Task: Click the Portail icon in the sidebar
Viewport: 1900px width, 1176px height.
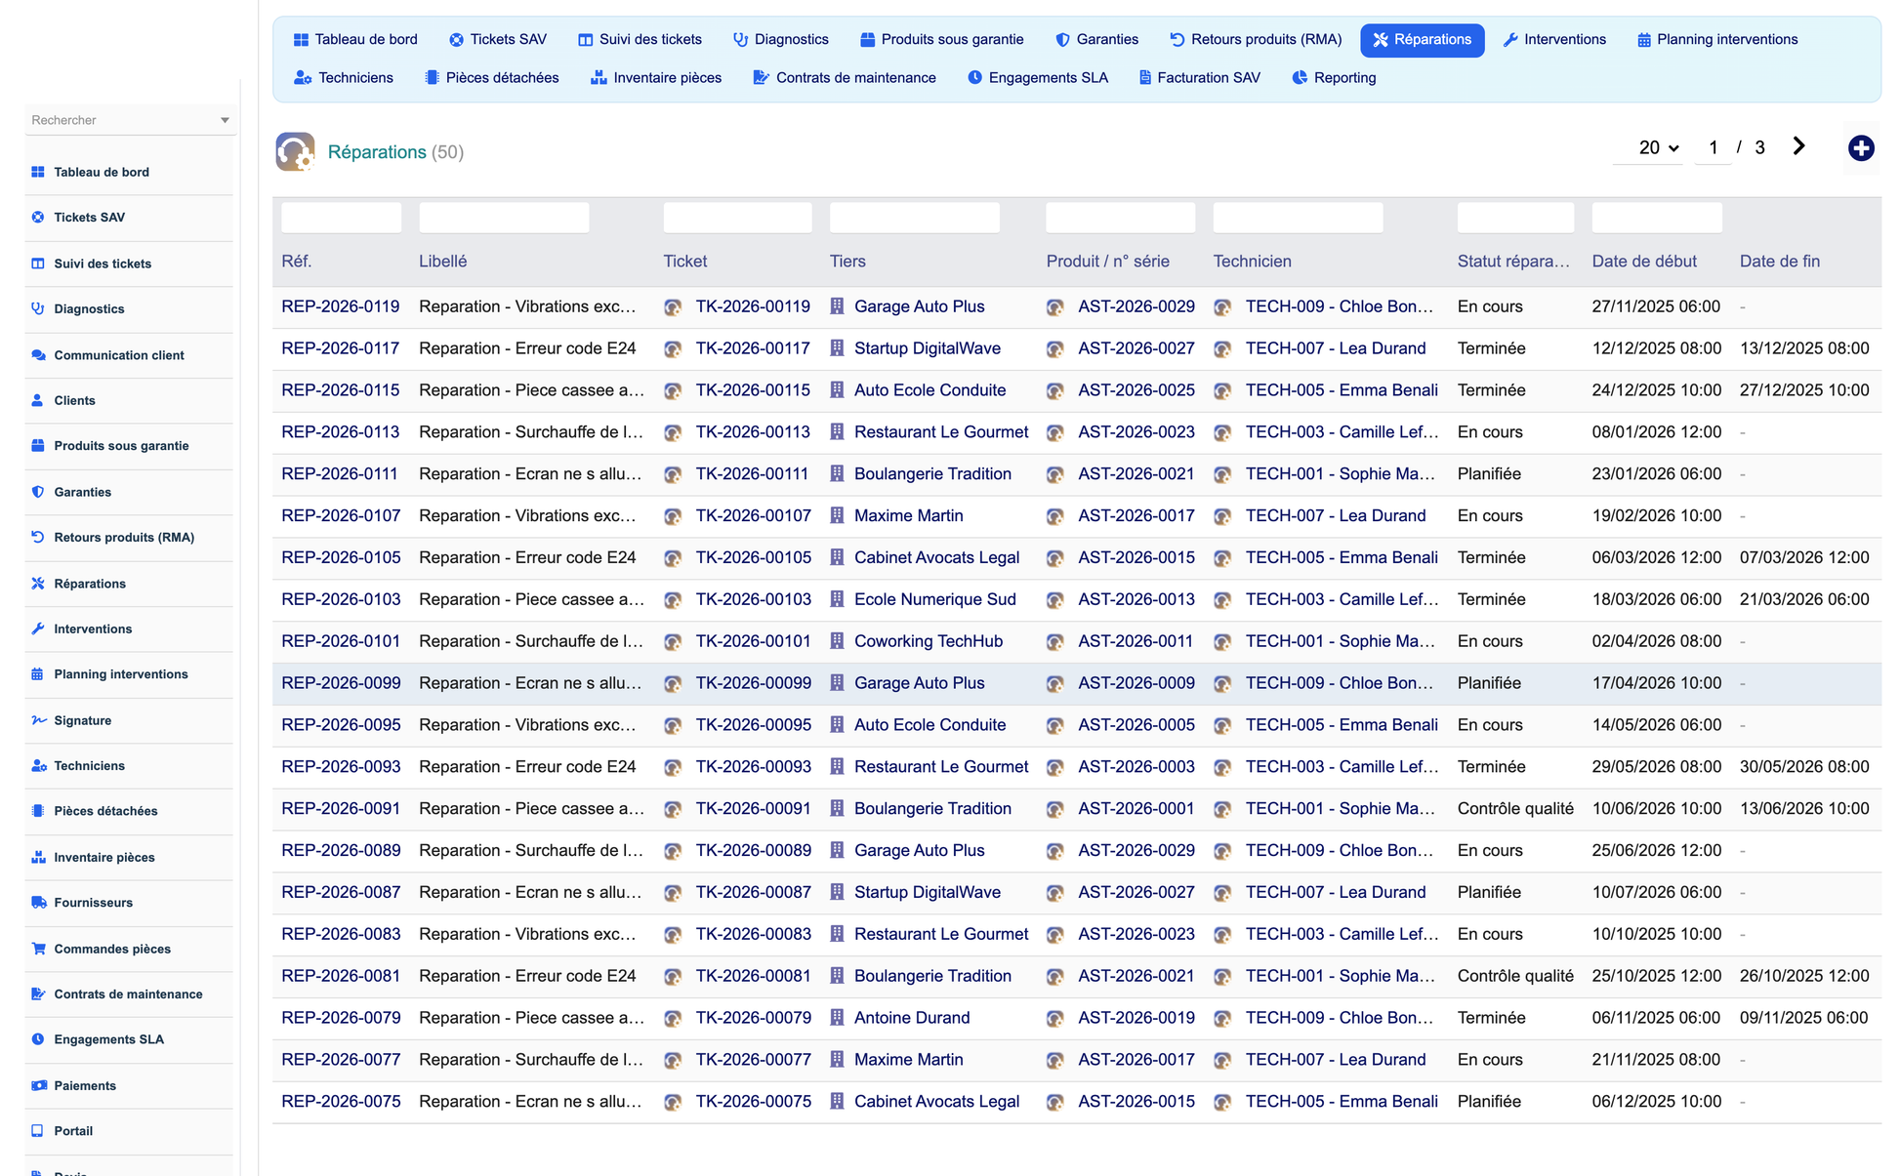Action: [38, 1131]
